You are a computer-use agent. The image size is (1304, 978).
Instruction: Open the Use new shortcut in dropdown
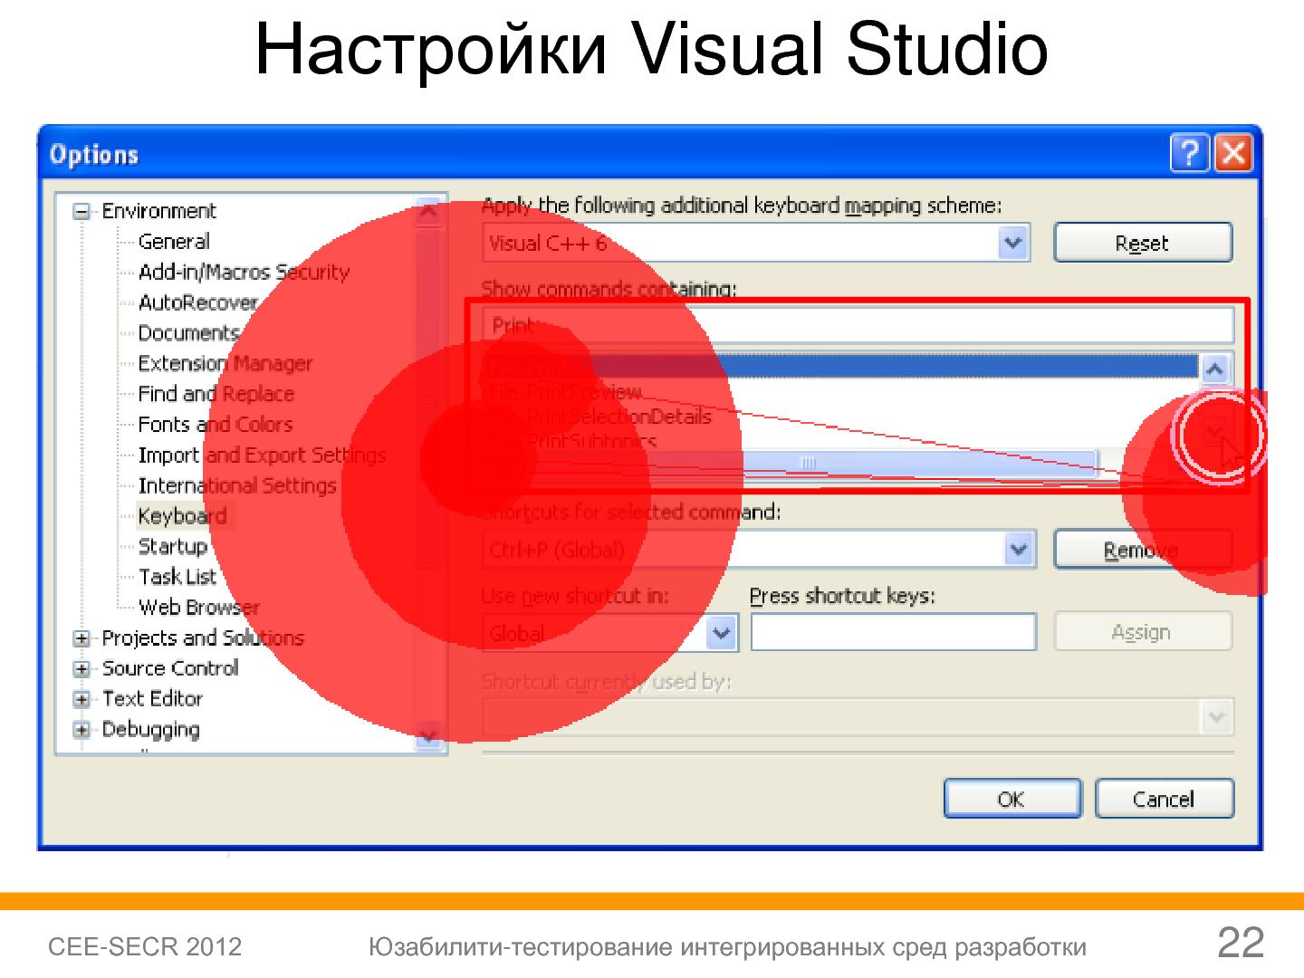(x=721, y=633)
